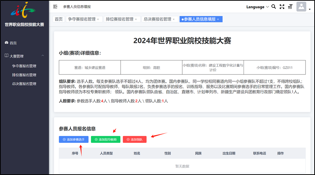Click the 民族 column header

[198, 153]
